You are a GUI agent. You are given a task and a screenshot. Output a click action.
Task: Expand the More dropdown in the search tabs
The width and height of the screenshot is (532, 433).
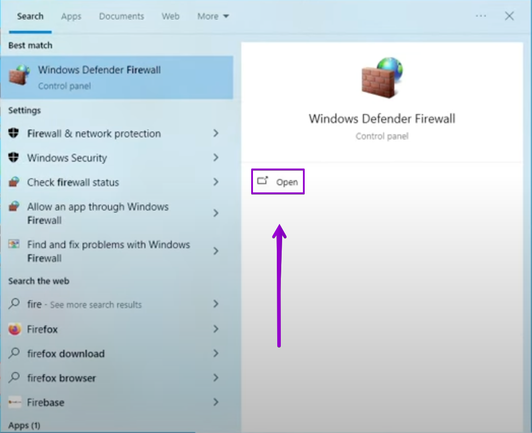click(x=213, y=16)
